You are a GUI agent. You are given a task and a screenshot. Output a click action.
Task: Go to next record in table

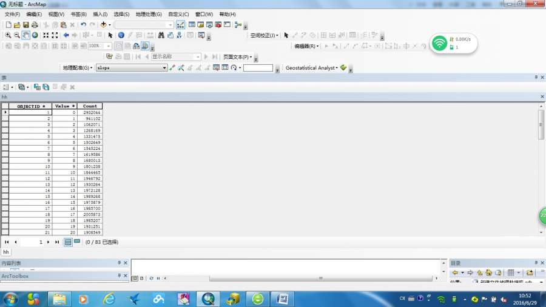(48, 242)
